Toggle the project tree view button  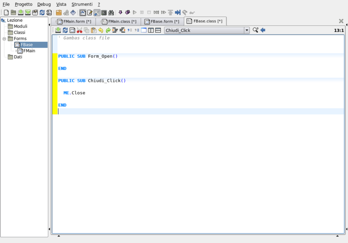(83, 13)
